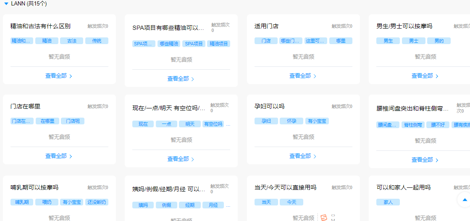Click chevron arrow in SPA项目 card's 查看全部

[193, 79]
